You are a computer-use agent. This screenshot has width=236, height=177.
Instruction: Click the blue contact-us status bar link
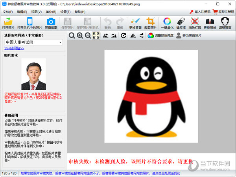click(x=100, y=173)
